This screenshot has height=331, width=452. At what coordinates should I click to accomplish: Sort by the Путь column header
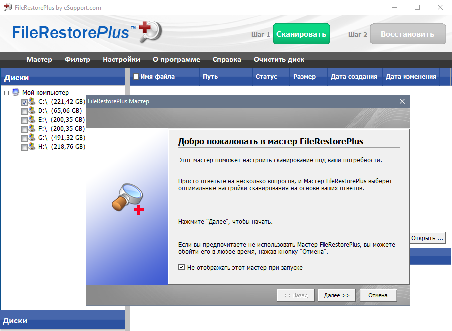tap(226, 77)
